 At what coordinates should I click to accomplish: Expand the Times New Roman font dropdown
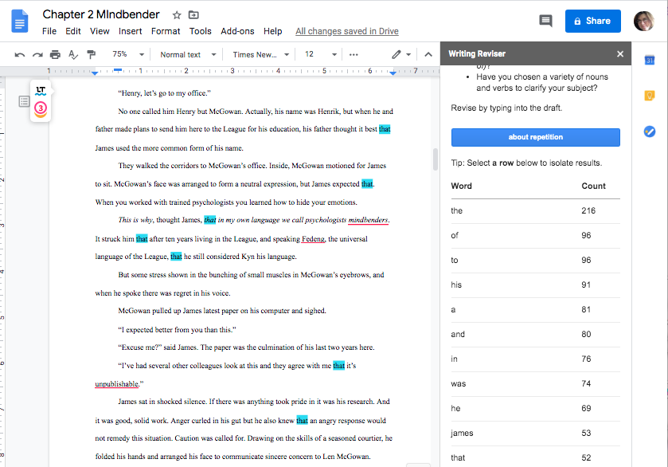[x=260, y=54]
